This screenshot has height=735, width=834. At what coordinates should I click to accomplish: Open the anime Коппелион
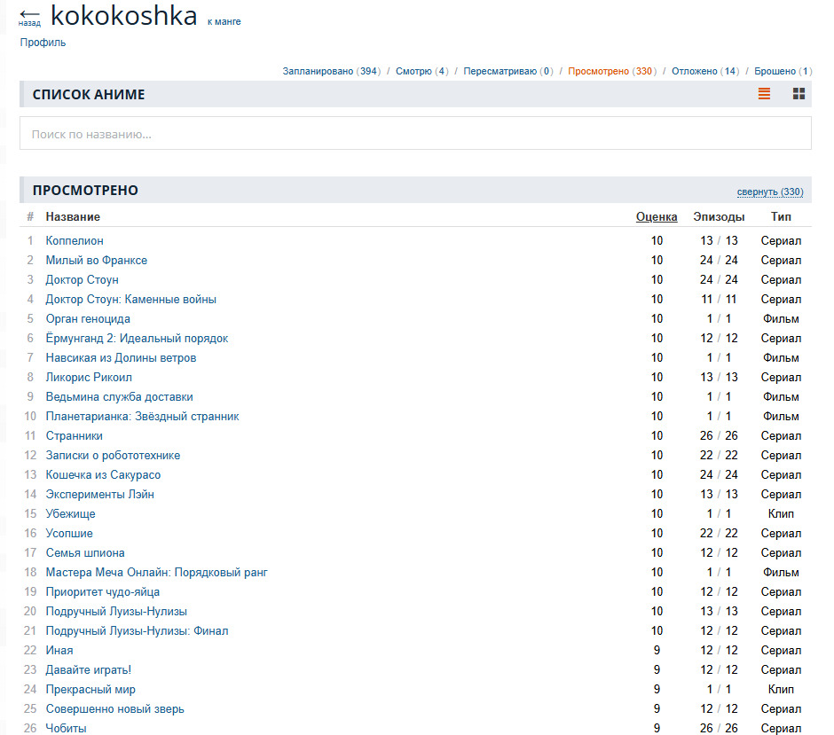click(x=75, y=240)
